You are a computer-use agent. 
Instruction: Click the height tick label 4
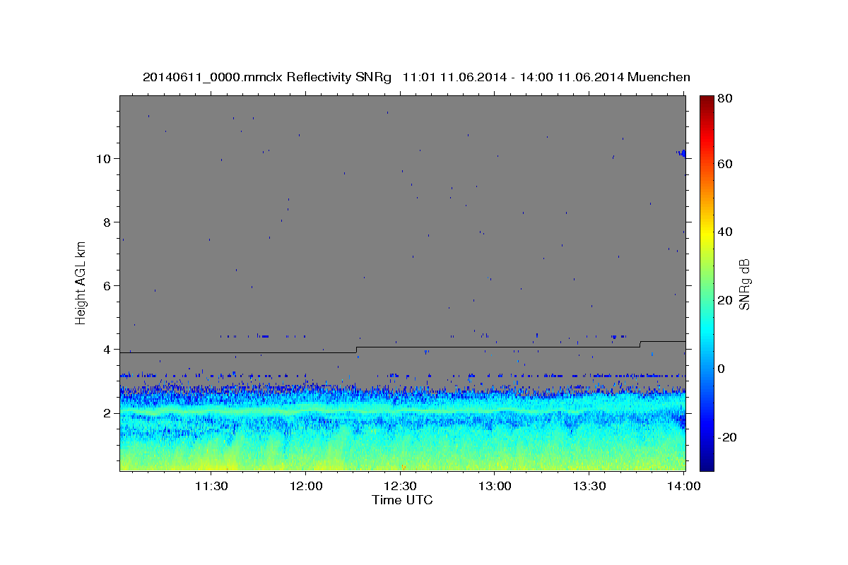click(106, 350)
